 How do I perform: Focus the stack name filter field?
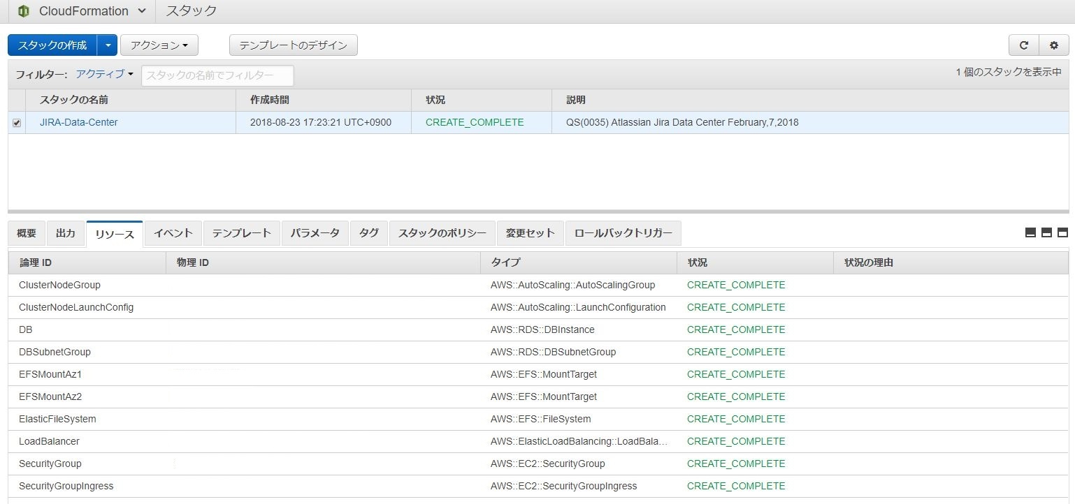[x=217, y=75]
